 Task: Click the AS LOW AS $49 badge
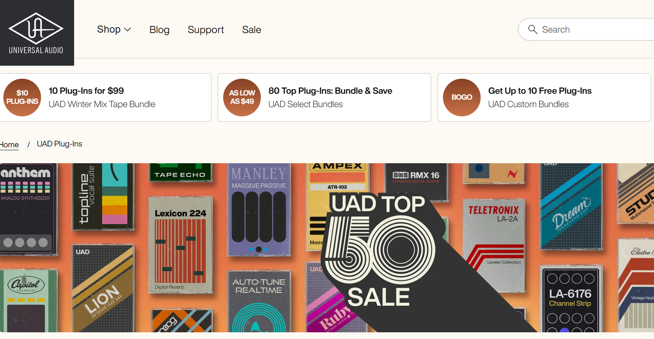pos(242,97)
